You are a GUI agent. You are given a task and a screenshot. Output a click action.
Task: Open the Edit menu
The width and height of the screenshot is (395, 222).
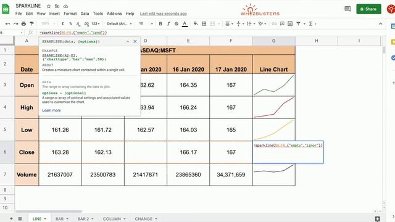tap(29, 14)
